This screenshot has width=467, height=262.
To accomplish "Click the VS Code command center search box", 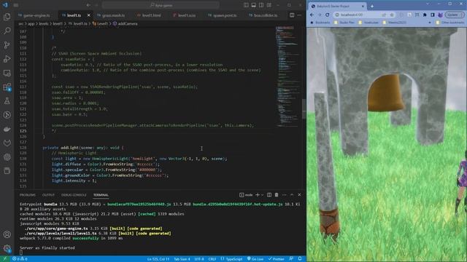I will [161, 5].
